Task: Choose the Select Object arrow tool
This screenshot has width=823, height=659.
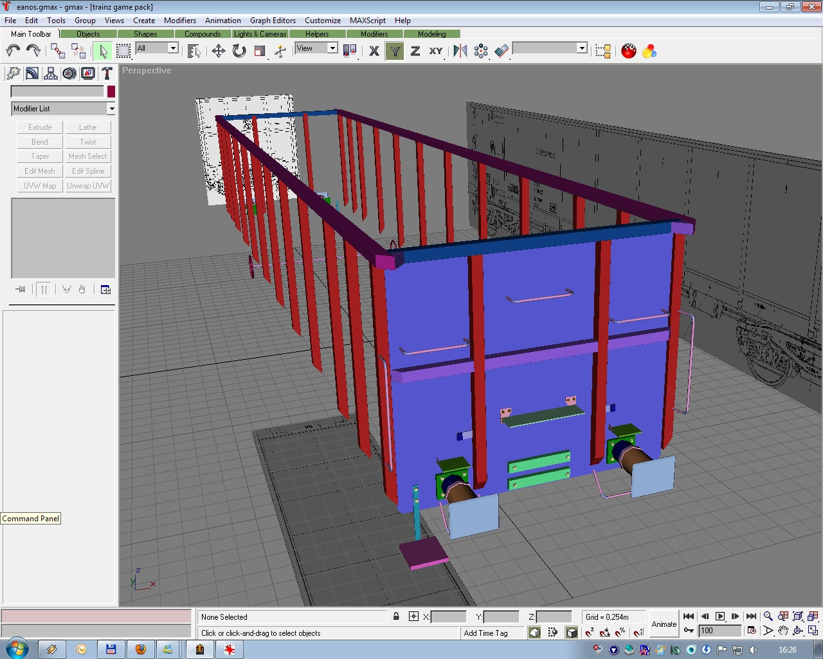Action: point(103,51)
